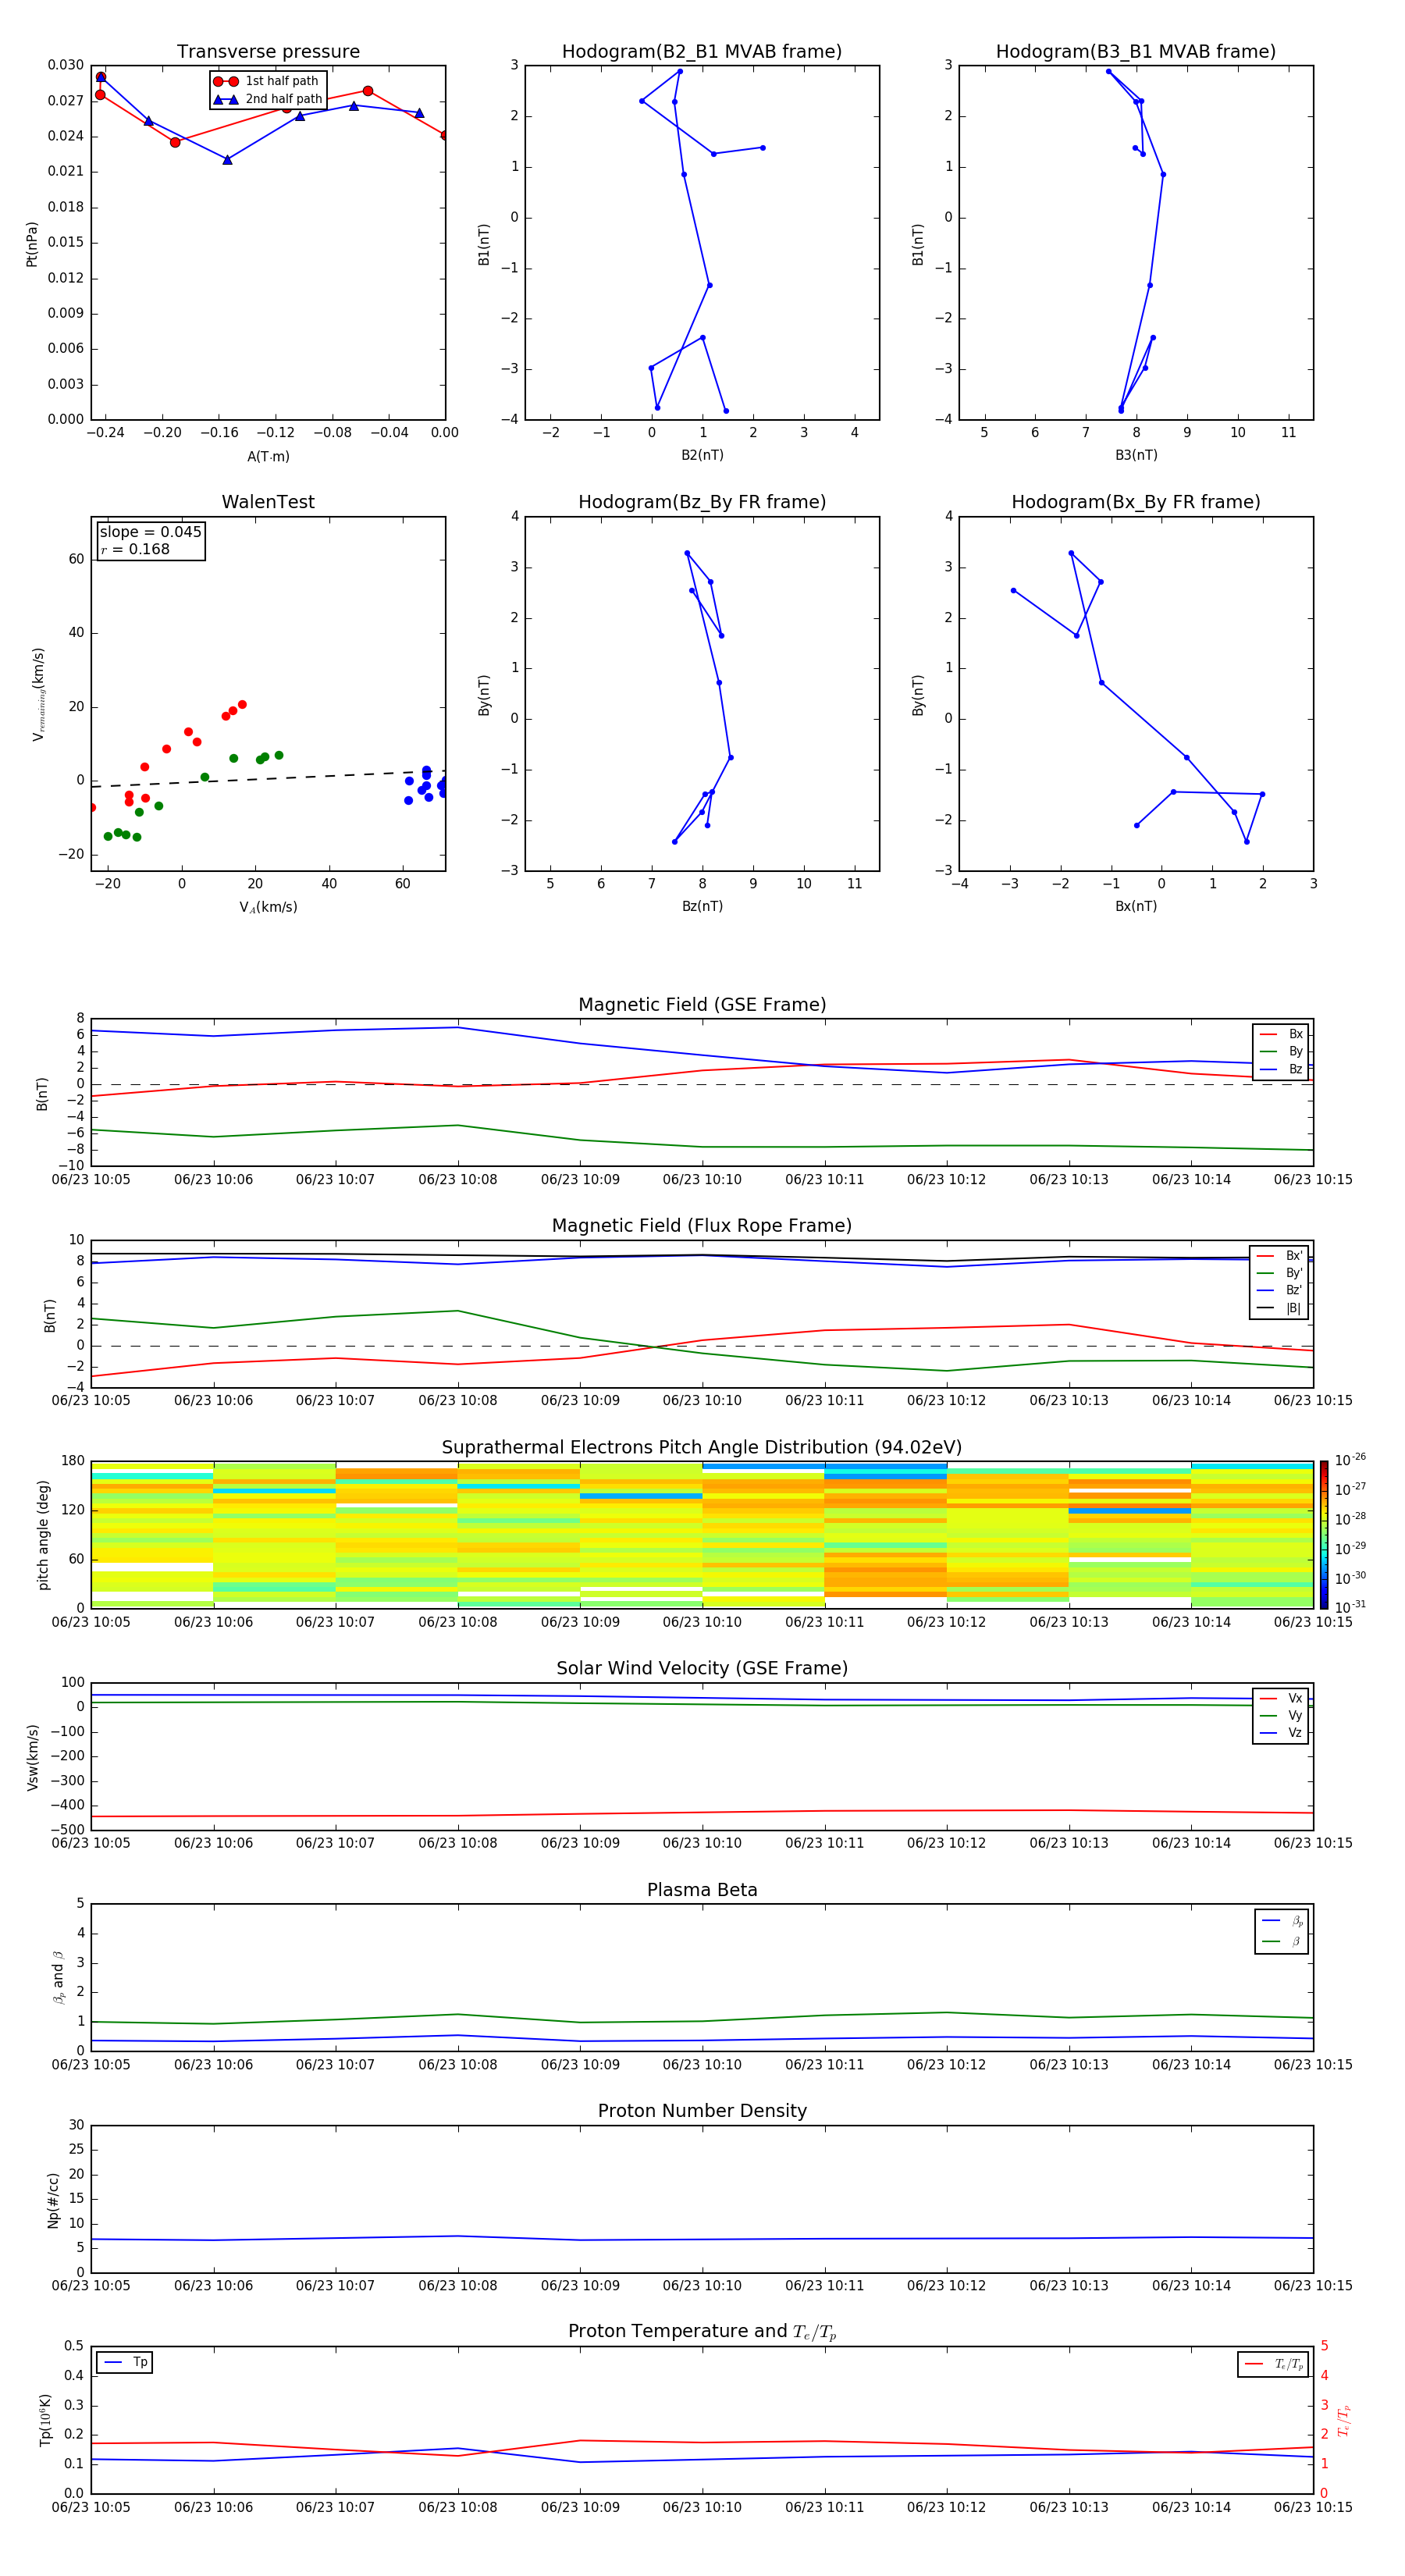Select the 'Hodogram(B3_B1 MVAB frame)' title
Viewport: 1405px width, 2576px height.
click(x=1136, y=52)
